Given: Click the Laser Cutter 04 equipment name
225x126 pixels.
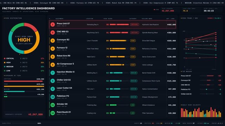Looking at the screenshot, I should tap(64, 88).
